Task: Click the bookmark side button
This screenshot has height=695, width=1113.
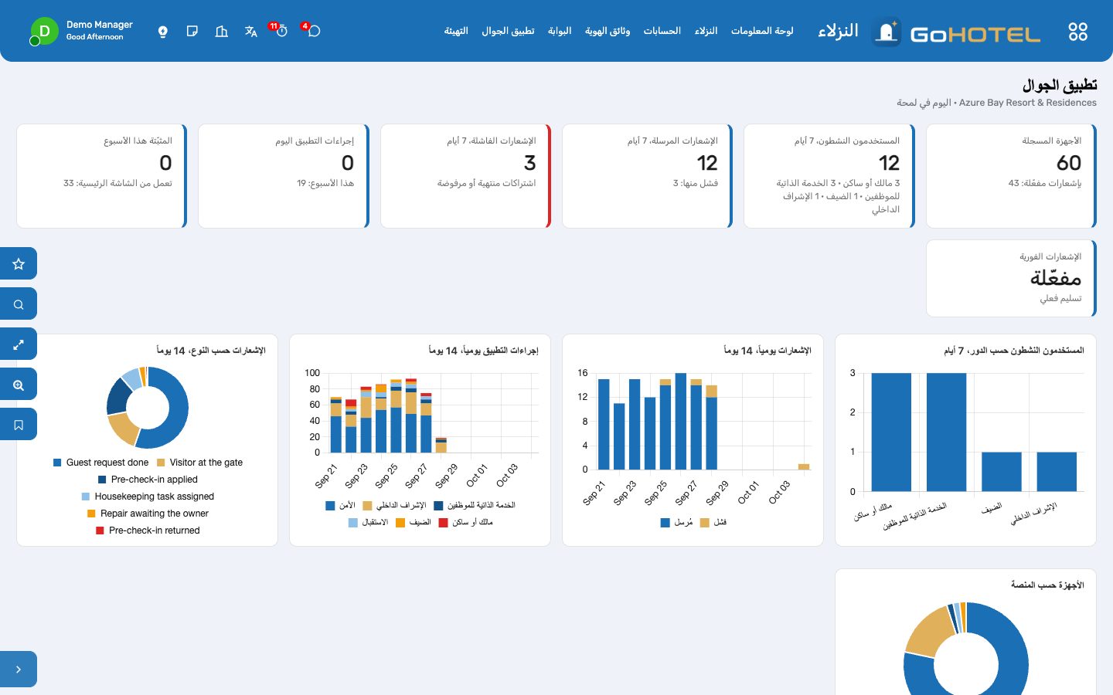Action: [x=19, y=425]
